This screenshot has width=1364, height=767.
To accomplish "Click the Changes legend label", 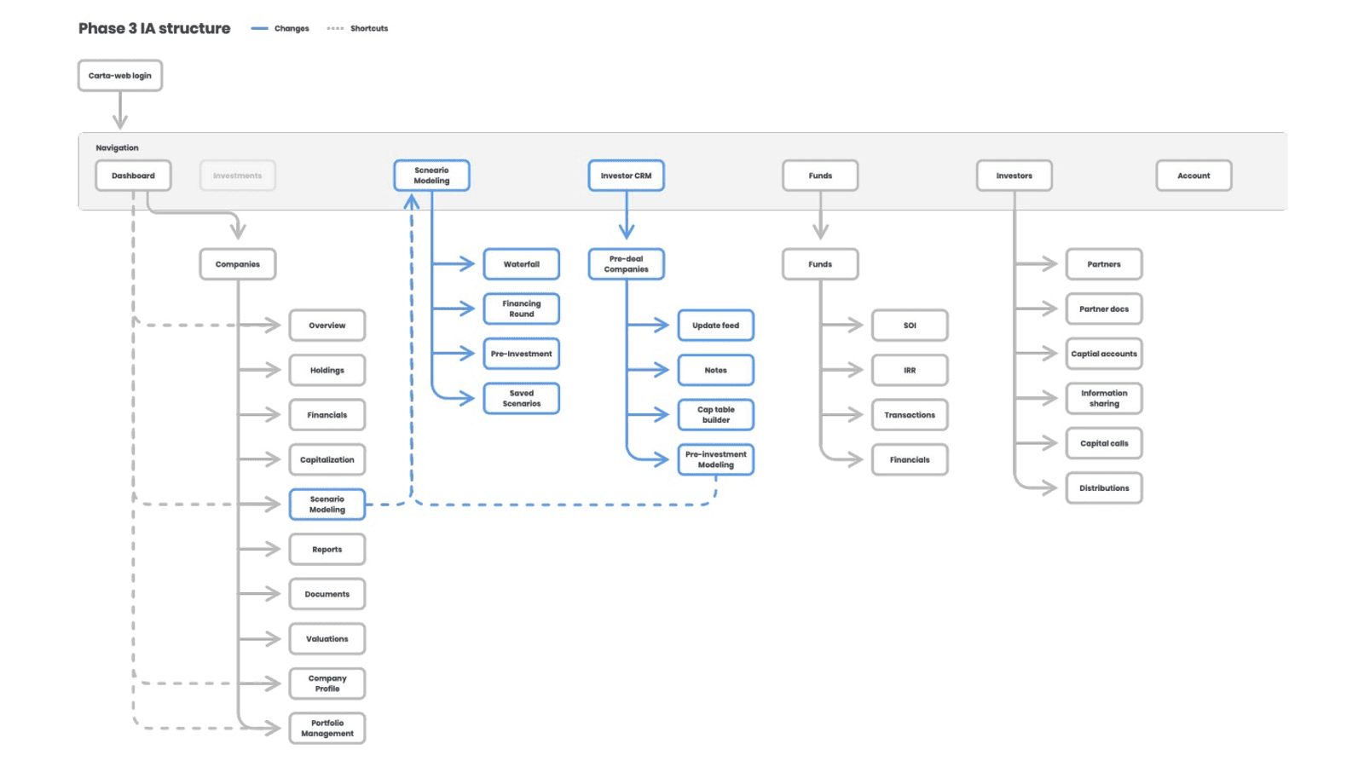I will 292,29.
